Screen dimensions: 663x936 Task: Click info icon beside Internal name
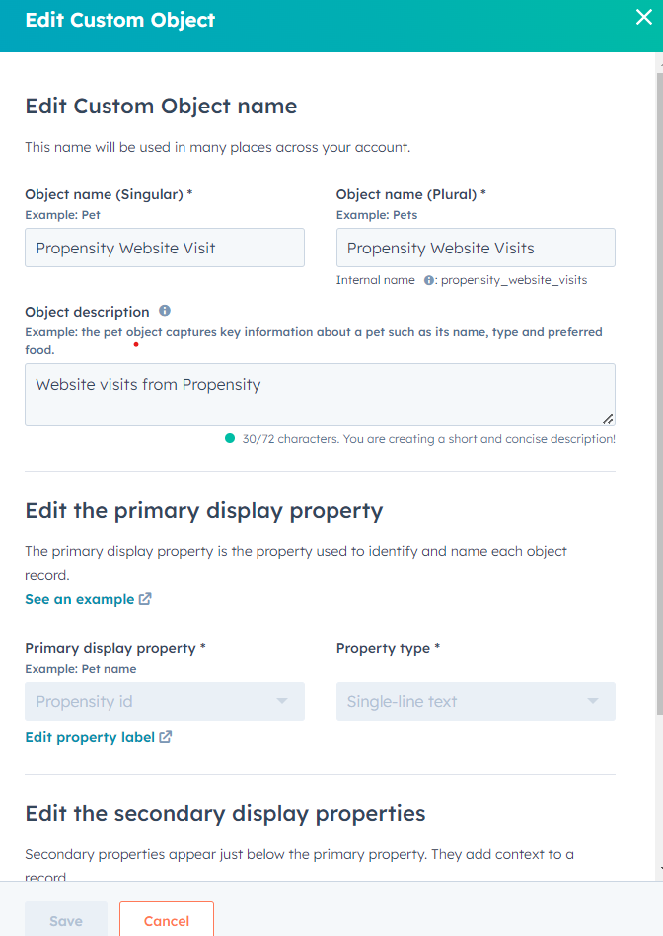pyautogui.click(x=429, y=280)
